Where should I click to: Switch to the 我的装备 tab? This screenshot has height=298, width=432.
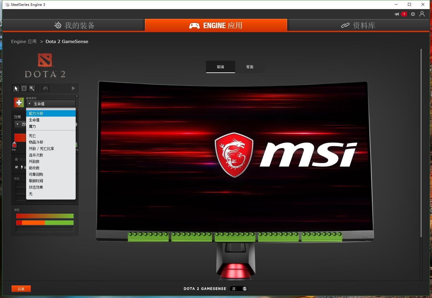click(74, 25)
